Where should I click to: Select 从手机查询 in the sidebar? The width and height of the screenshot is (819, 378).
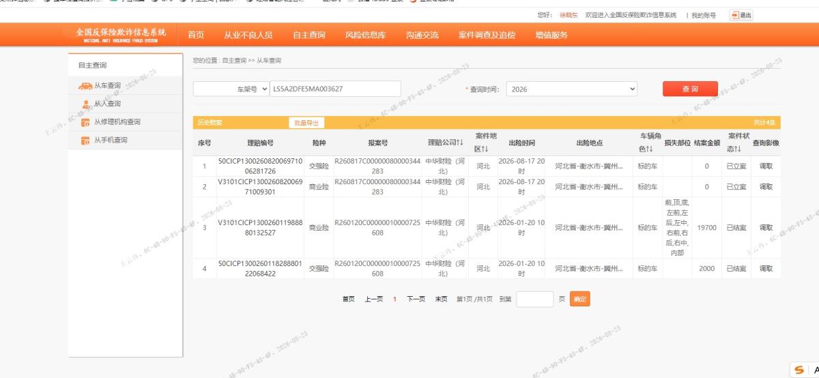(x=111, y=140)
